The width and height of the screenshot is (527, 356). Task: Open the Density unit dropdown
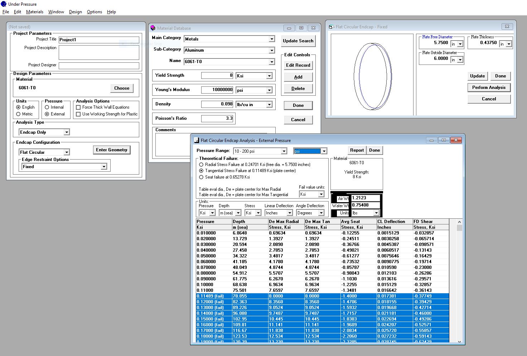[x=269, y=105]
